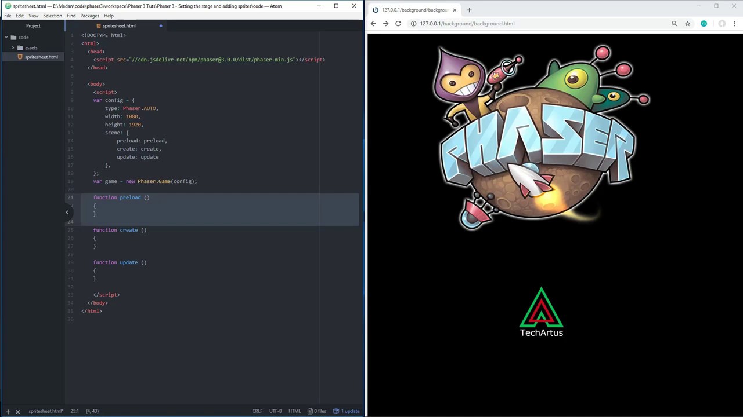Hide tree view with the arrow handle
This screenshot has height=417, width=743.
[67, 212]
